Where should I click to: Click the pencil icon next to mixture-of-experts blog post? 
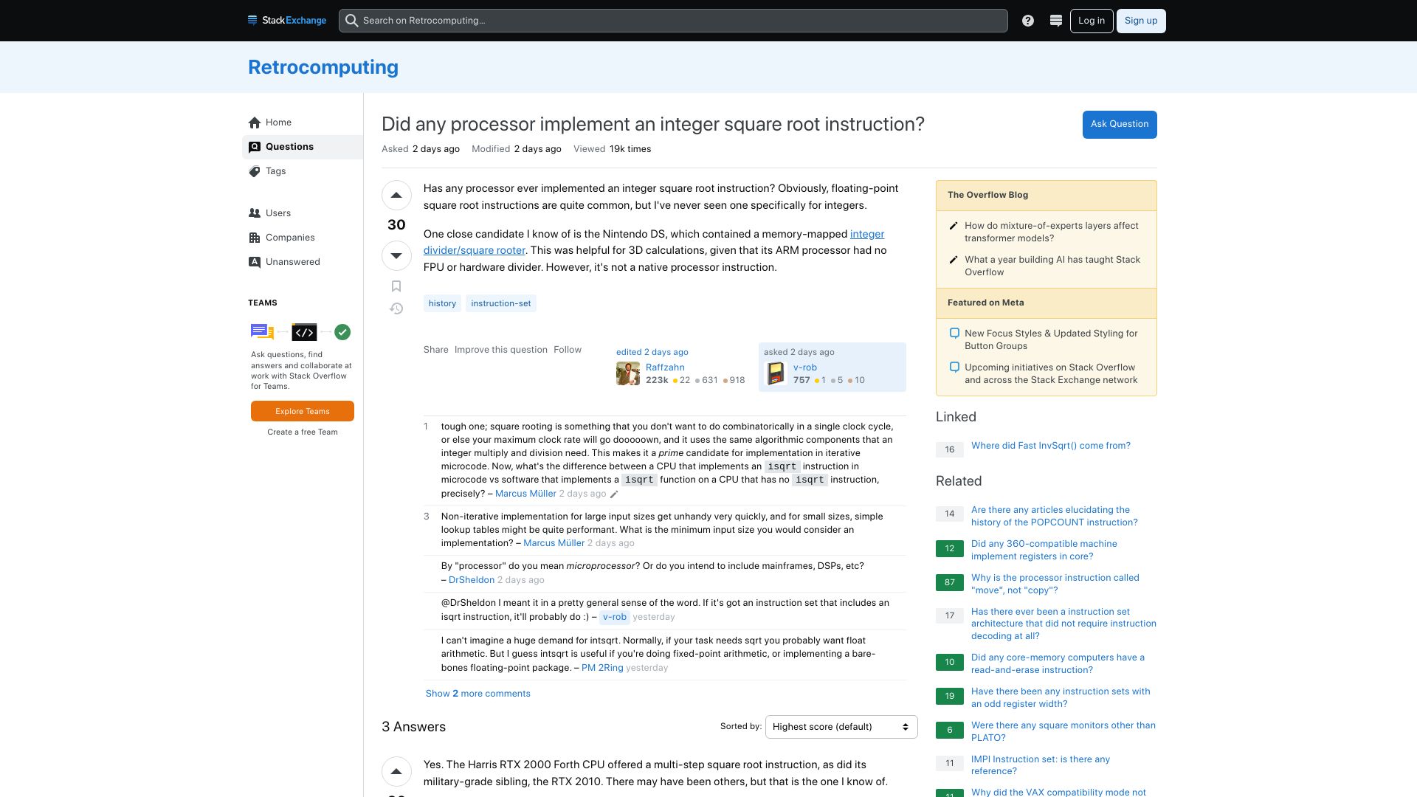(954, 226)
